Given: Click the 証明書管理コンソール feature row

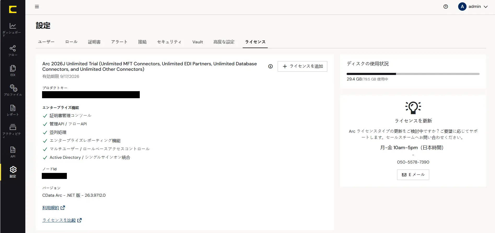Looking at the screenshot, I should click(x=67, y=115).
